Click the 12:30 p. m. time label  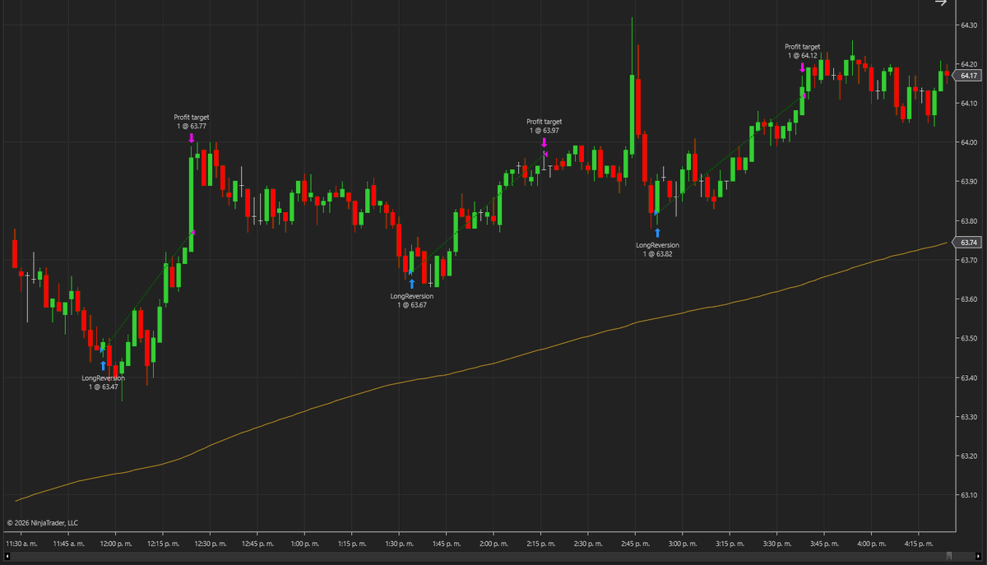point(210,544)
